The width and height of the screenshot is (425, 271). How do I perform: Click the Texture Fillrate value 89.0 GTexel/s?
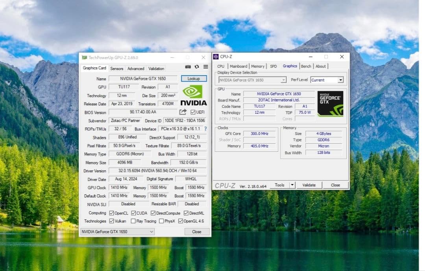click(x=189, y=146)
